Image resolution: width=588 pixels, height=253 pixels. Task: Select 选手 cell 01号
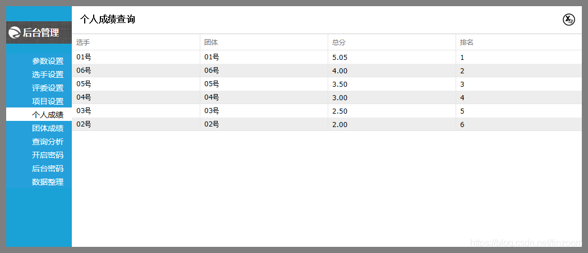coord(136,57)
